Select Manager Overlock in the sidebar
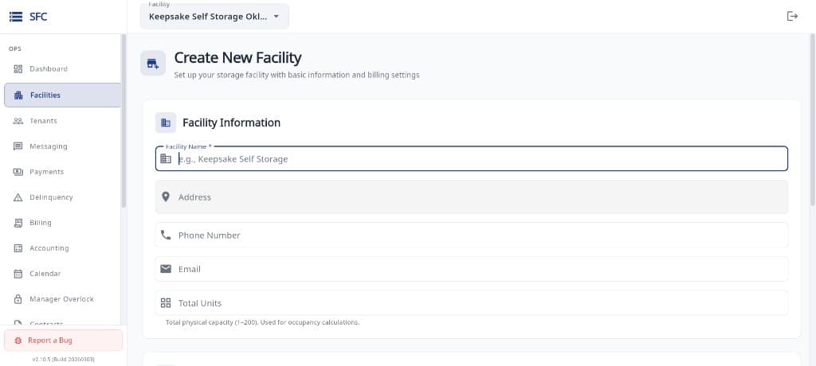 tap(62, 299)
